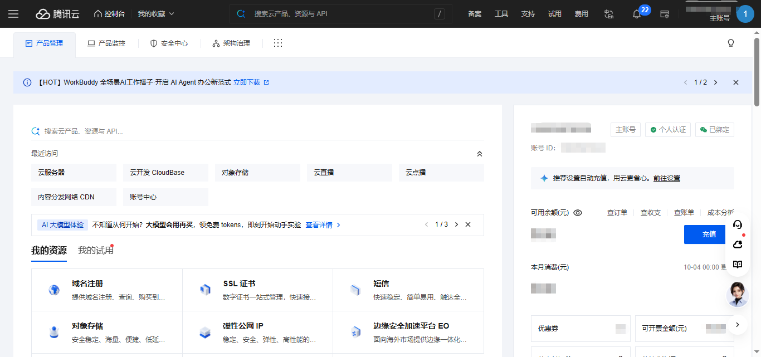Open notifications bell with 22 badge
Viewport: 761px width, 357px height.
point(637,14)
